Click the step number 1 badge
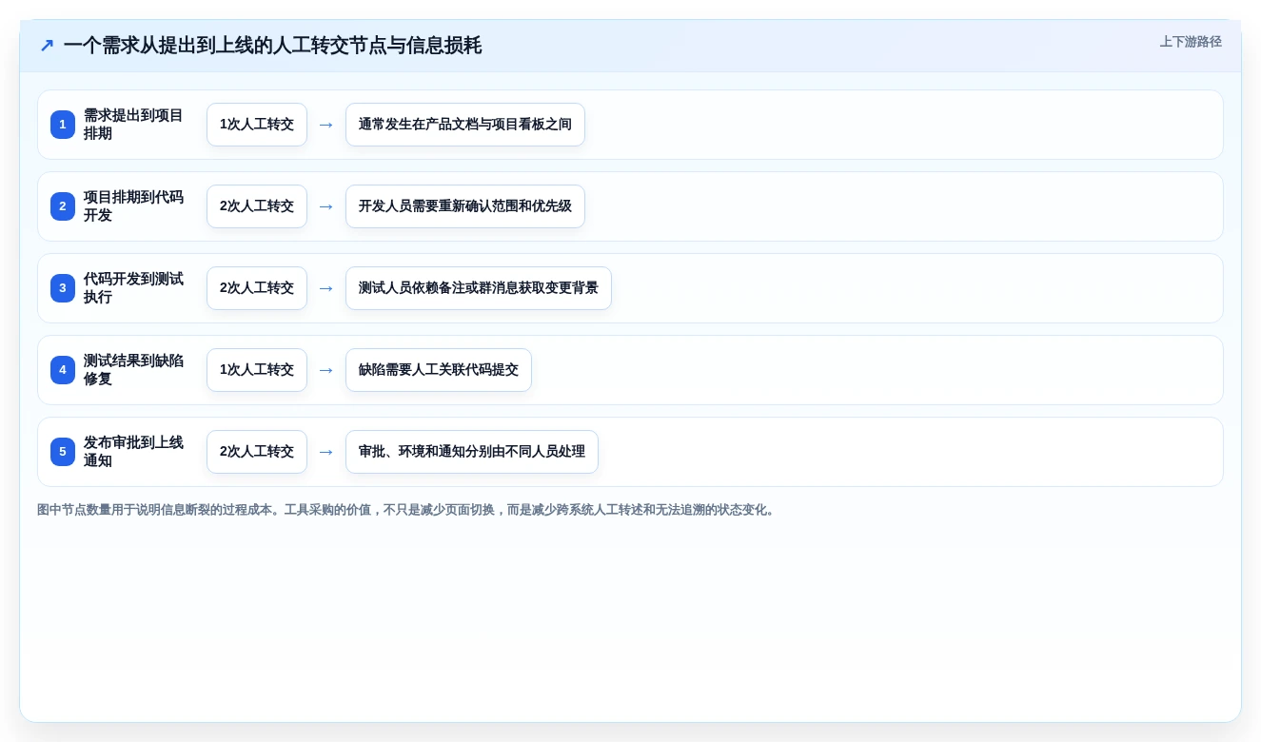 point(63,125)
